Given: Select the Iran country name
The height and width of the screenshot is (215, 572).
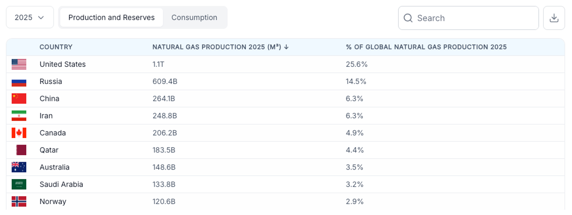Looking at the screenshot, I should coord(46,116).
